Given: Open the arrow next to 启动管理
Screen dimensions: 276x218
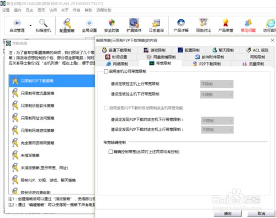Looking at the screenshot, I should 30,25.
